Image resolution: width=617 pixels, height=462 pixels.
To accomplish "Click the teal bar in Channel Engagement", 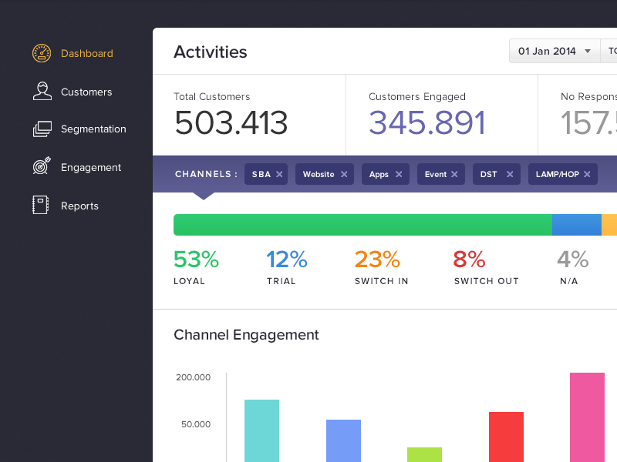I will point(261,431).
